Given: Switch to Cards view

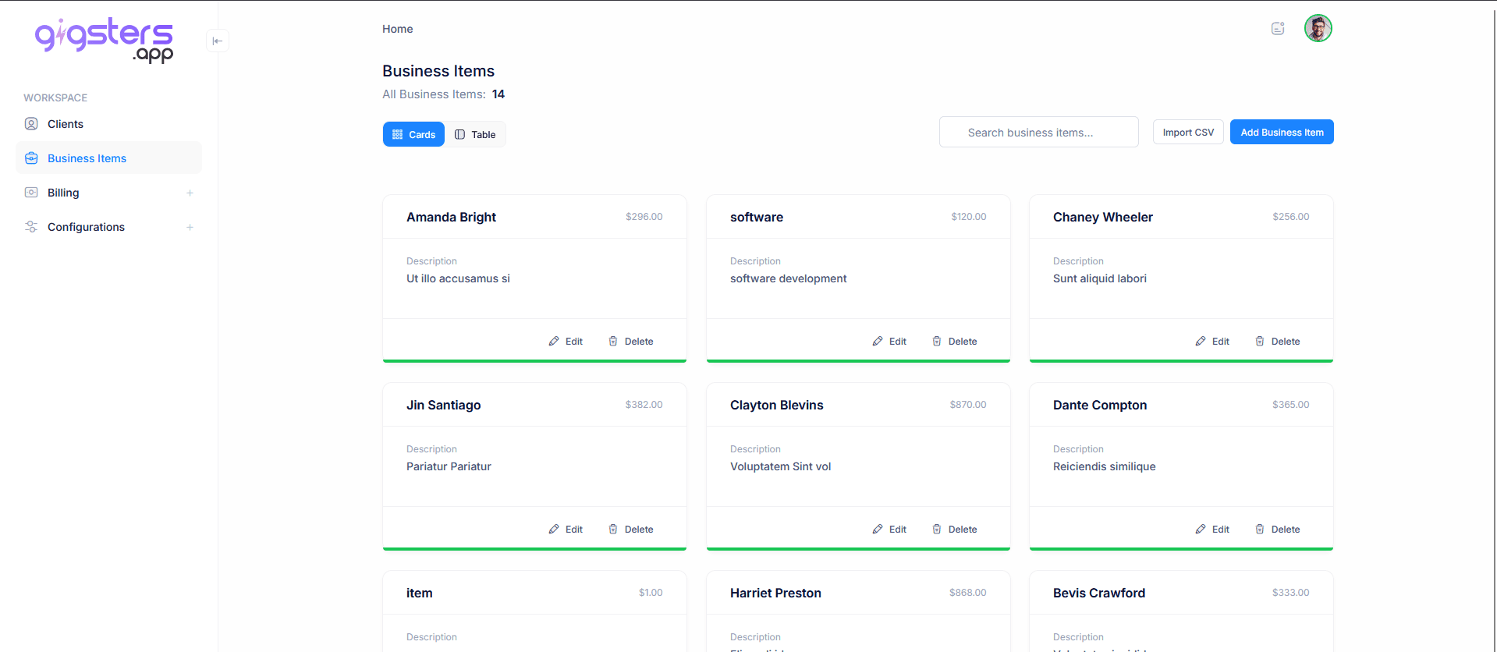Looking at the screenshot, I should pyautogui.click(x=413, y=134).
